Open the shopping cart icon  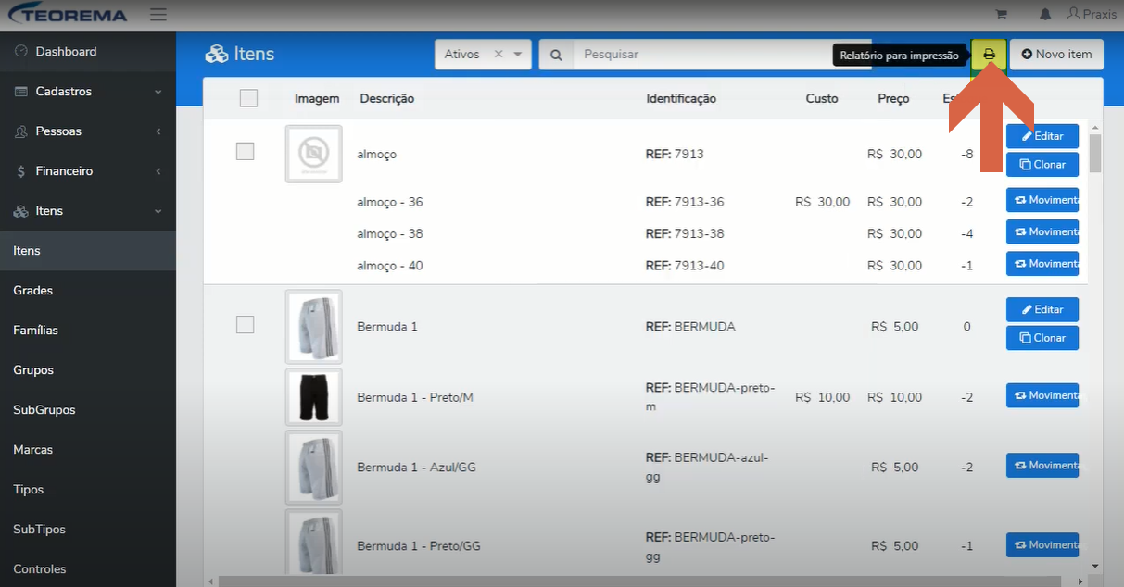1001,15
